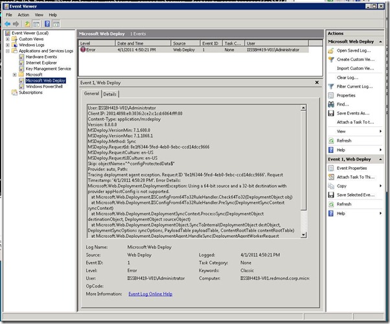Select the General tab
390x324 pixels.
click(91, 93)
